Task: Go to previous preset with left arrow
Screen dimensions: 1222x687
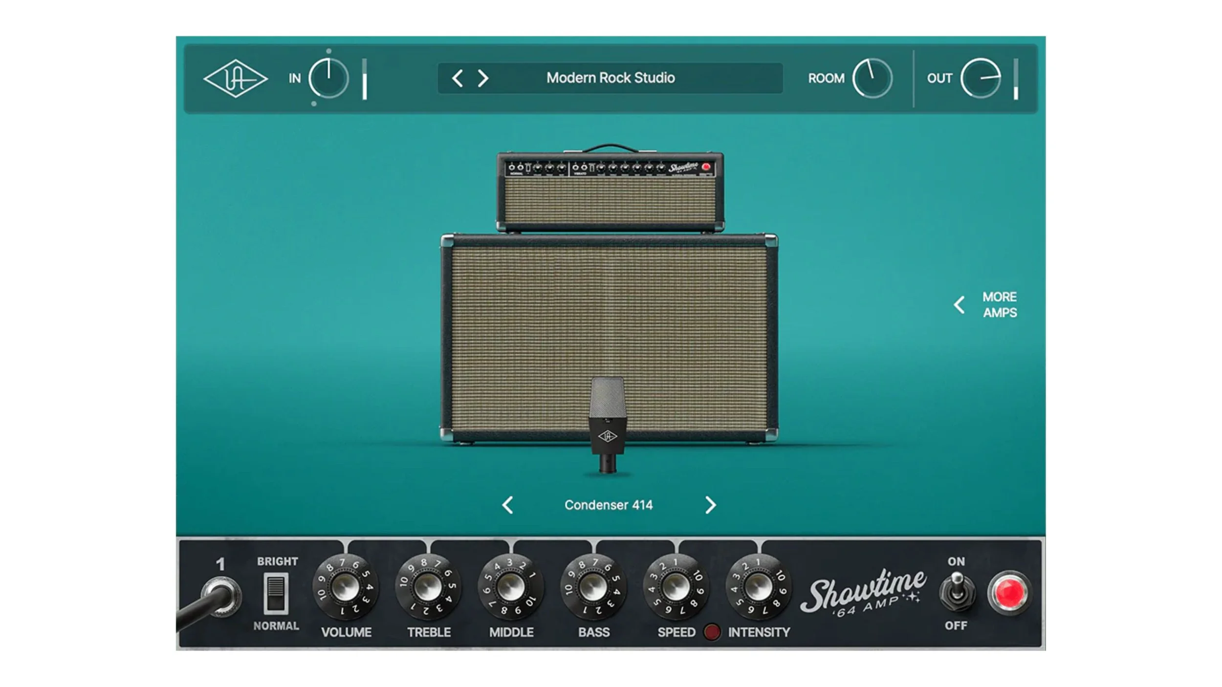Action: 458,78
